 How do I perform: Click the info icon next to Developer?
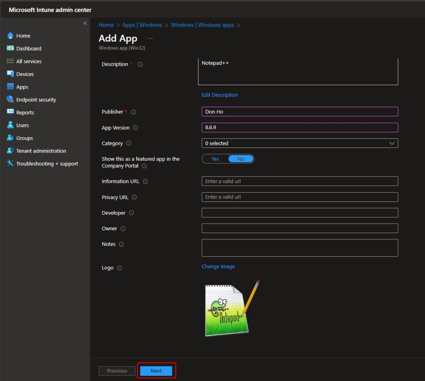click(x=132, y=213)
